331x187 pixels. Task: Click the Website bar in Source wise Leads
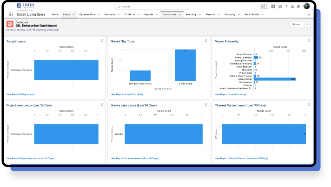click(164, 134)
